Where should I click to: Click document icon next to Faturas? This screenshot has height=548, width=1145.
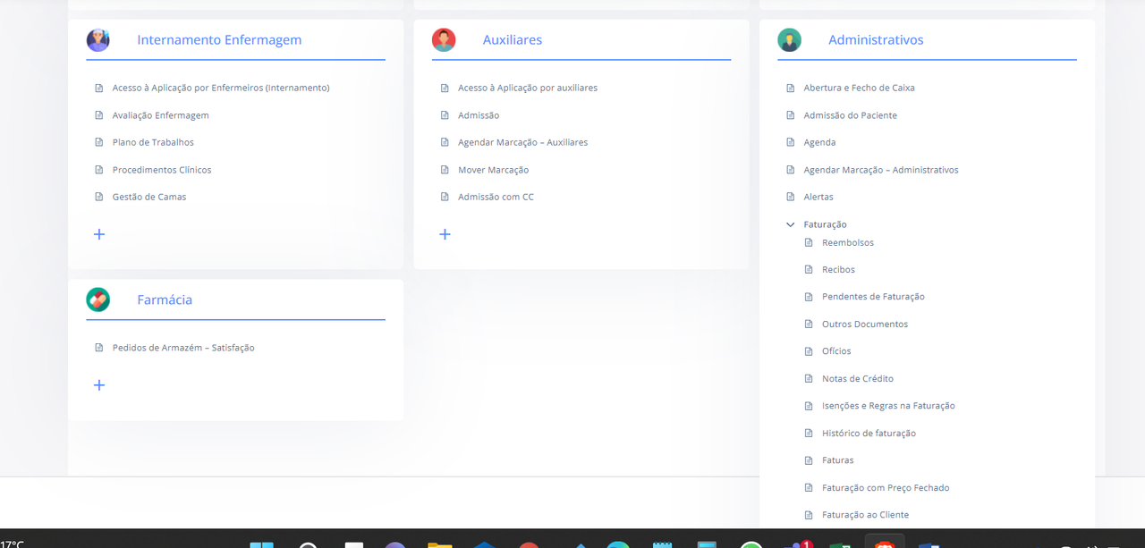click(809, 460)
